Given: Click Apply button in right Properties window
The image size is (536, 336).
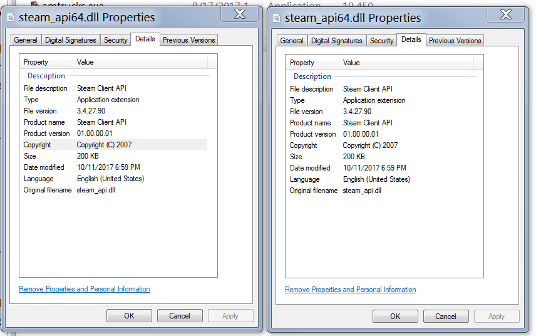Looking at the screenshot, I should tap(497, 317).
